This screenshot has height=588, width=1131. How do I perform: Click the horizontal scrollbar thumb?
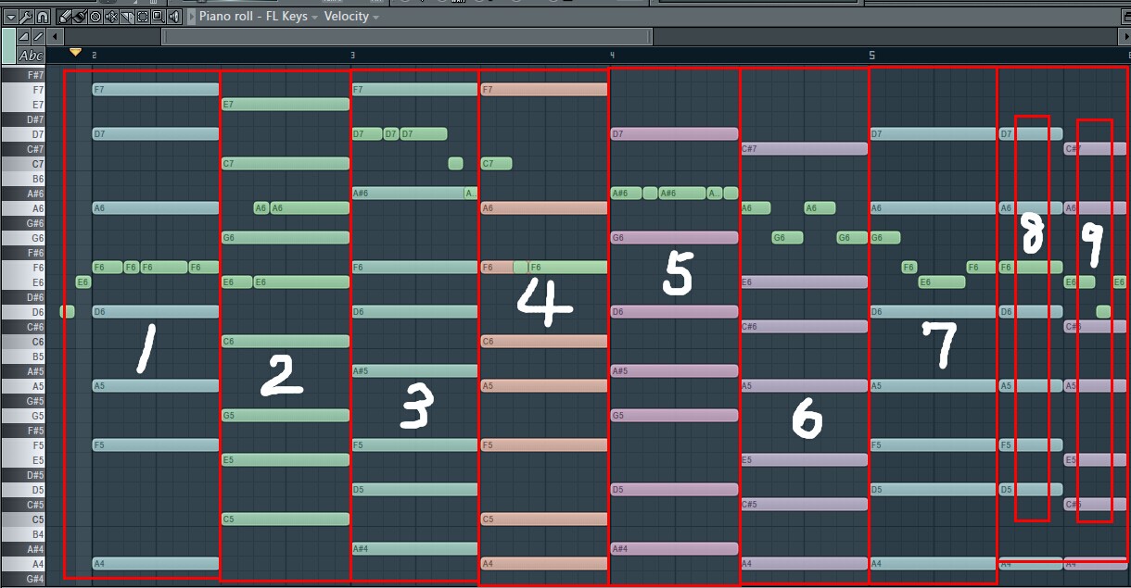[407, 36]
